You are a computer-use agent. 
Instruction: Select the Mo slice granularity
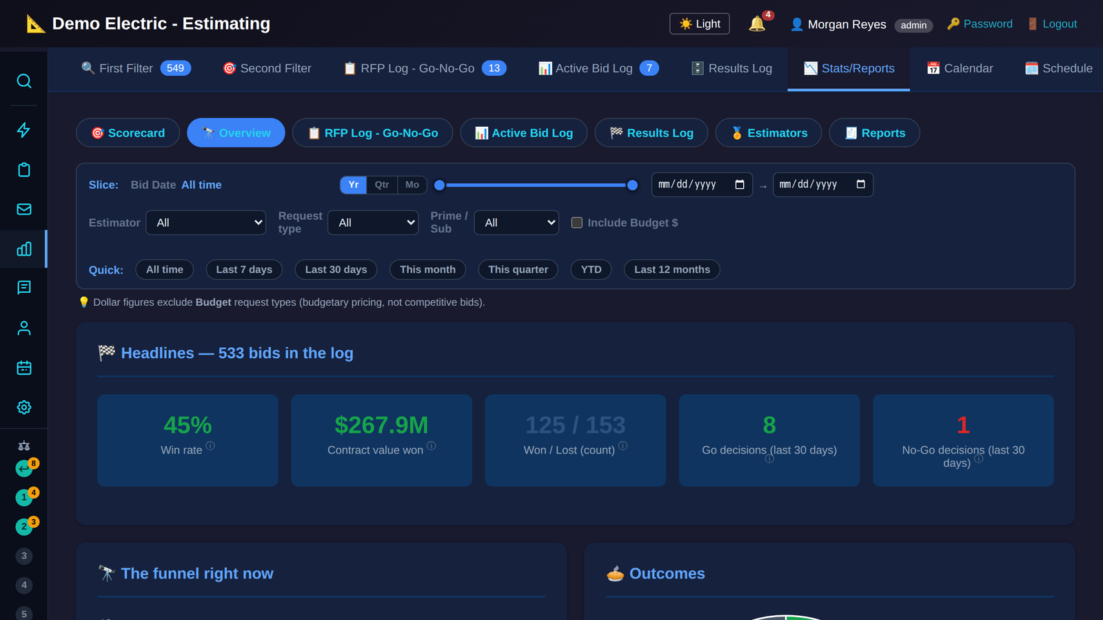click(x=412, y=185)
